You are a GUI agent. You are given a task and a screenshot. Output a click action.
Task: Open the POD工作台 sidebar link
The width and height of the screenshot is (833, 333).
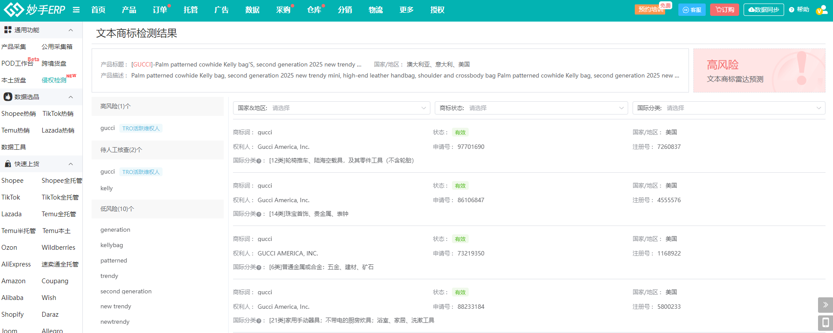coord(17,63)
